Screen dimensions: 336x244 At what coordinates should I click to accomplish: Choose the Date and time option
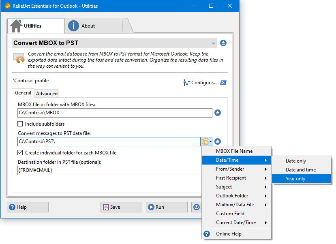pos(302,170)
